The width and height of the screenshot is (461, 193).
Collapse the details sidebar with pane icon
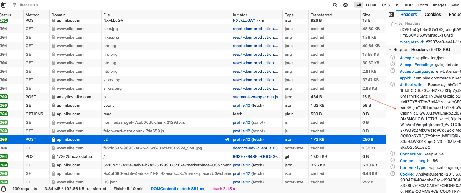(x=391, y=15)
